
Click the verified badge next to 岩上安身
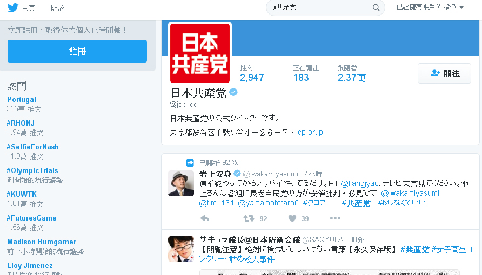tap(237, 174)
